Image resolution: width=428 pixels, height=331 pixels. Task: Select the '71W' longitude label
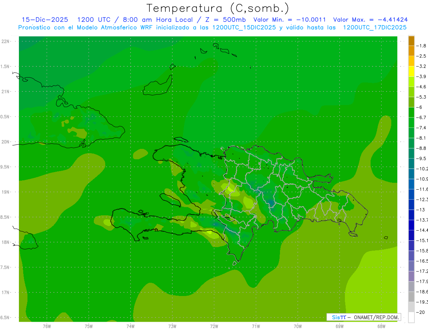(x=256, y=326)
